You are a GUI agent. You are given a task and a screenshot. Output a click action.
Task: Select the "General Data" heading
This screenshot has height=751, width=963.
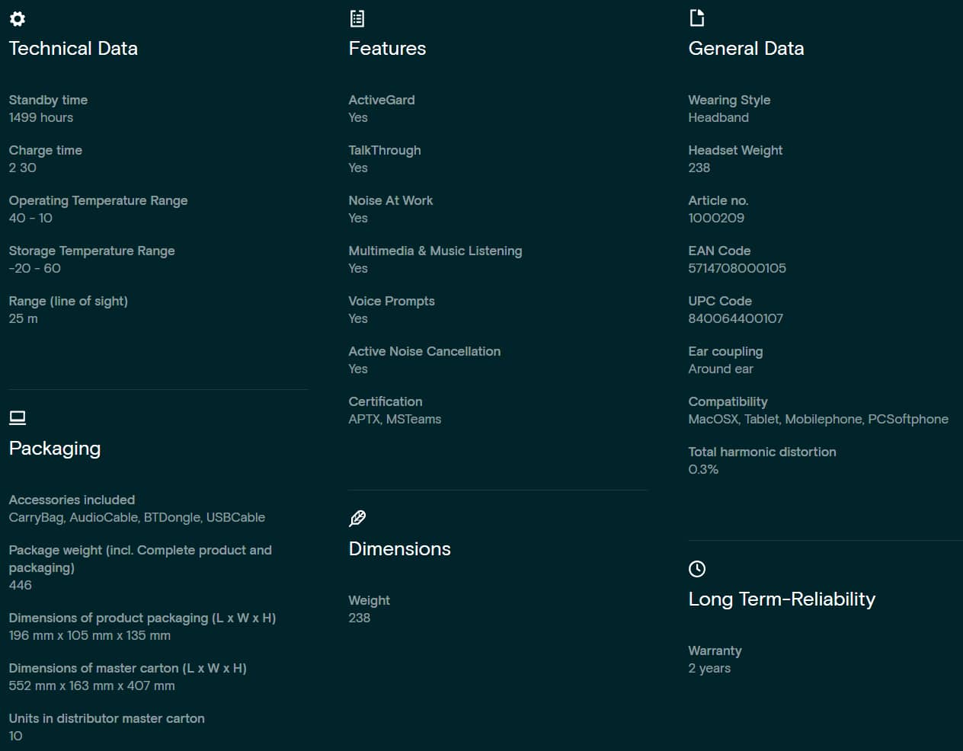pos(746,48)
